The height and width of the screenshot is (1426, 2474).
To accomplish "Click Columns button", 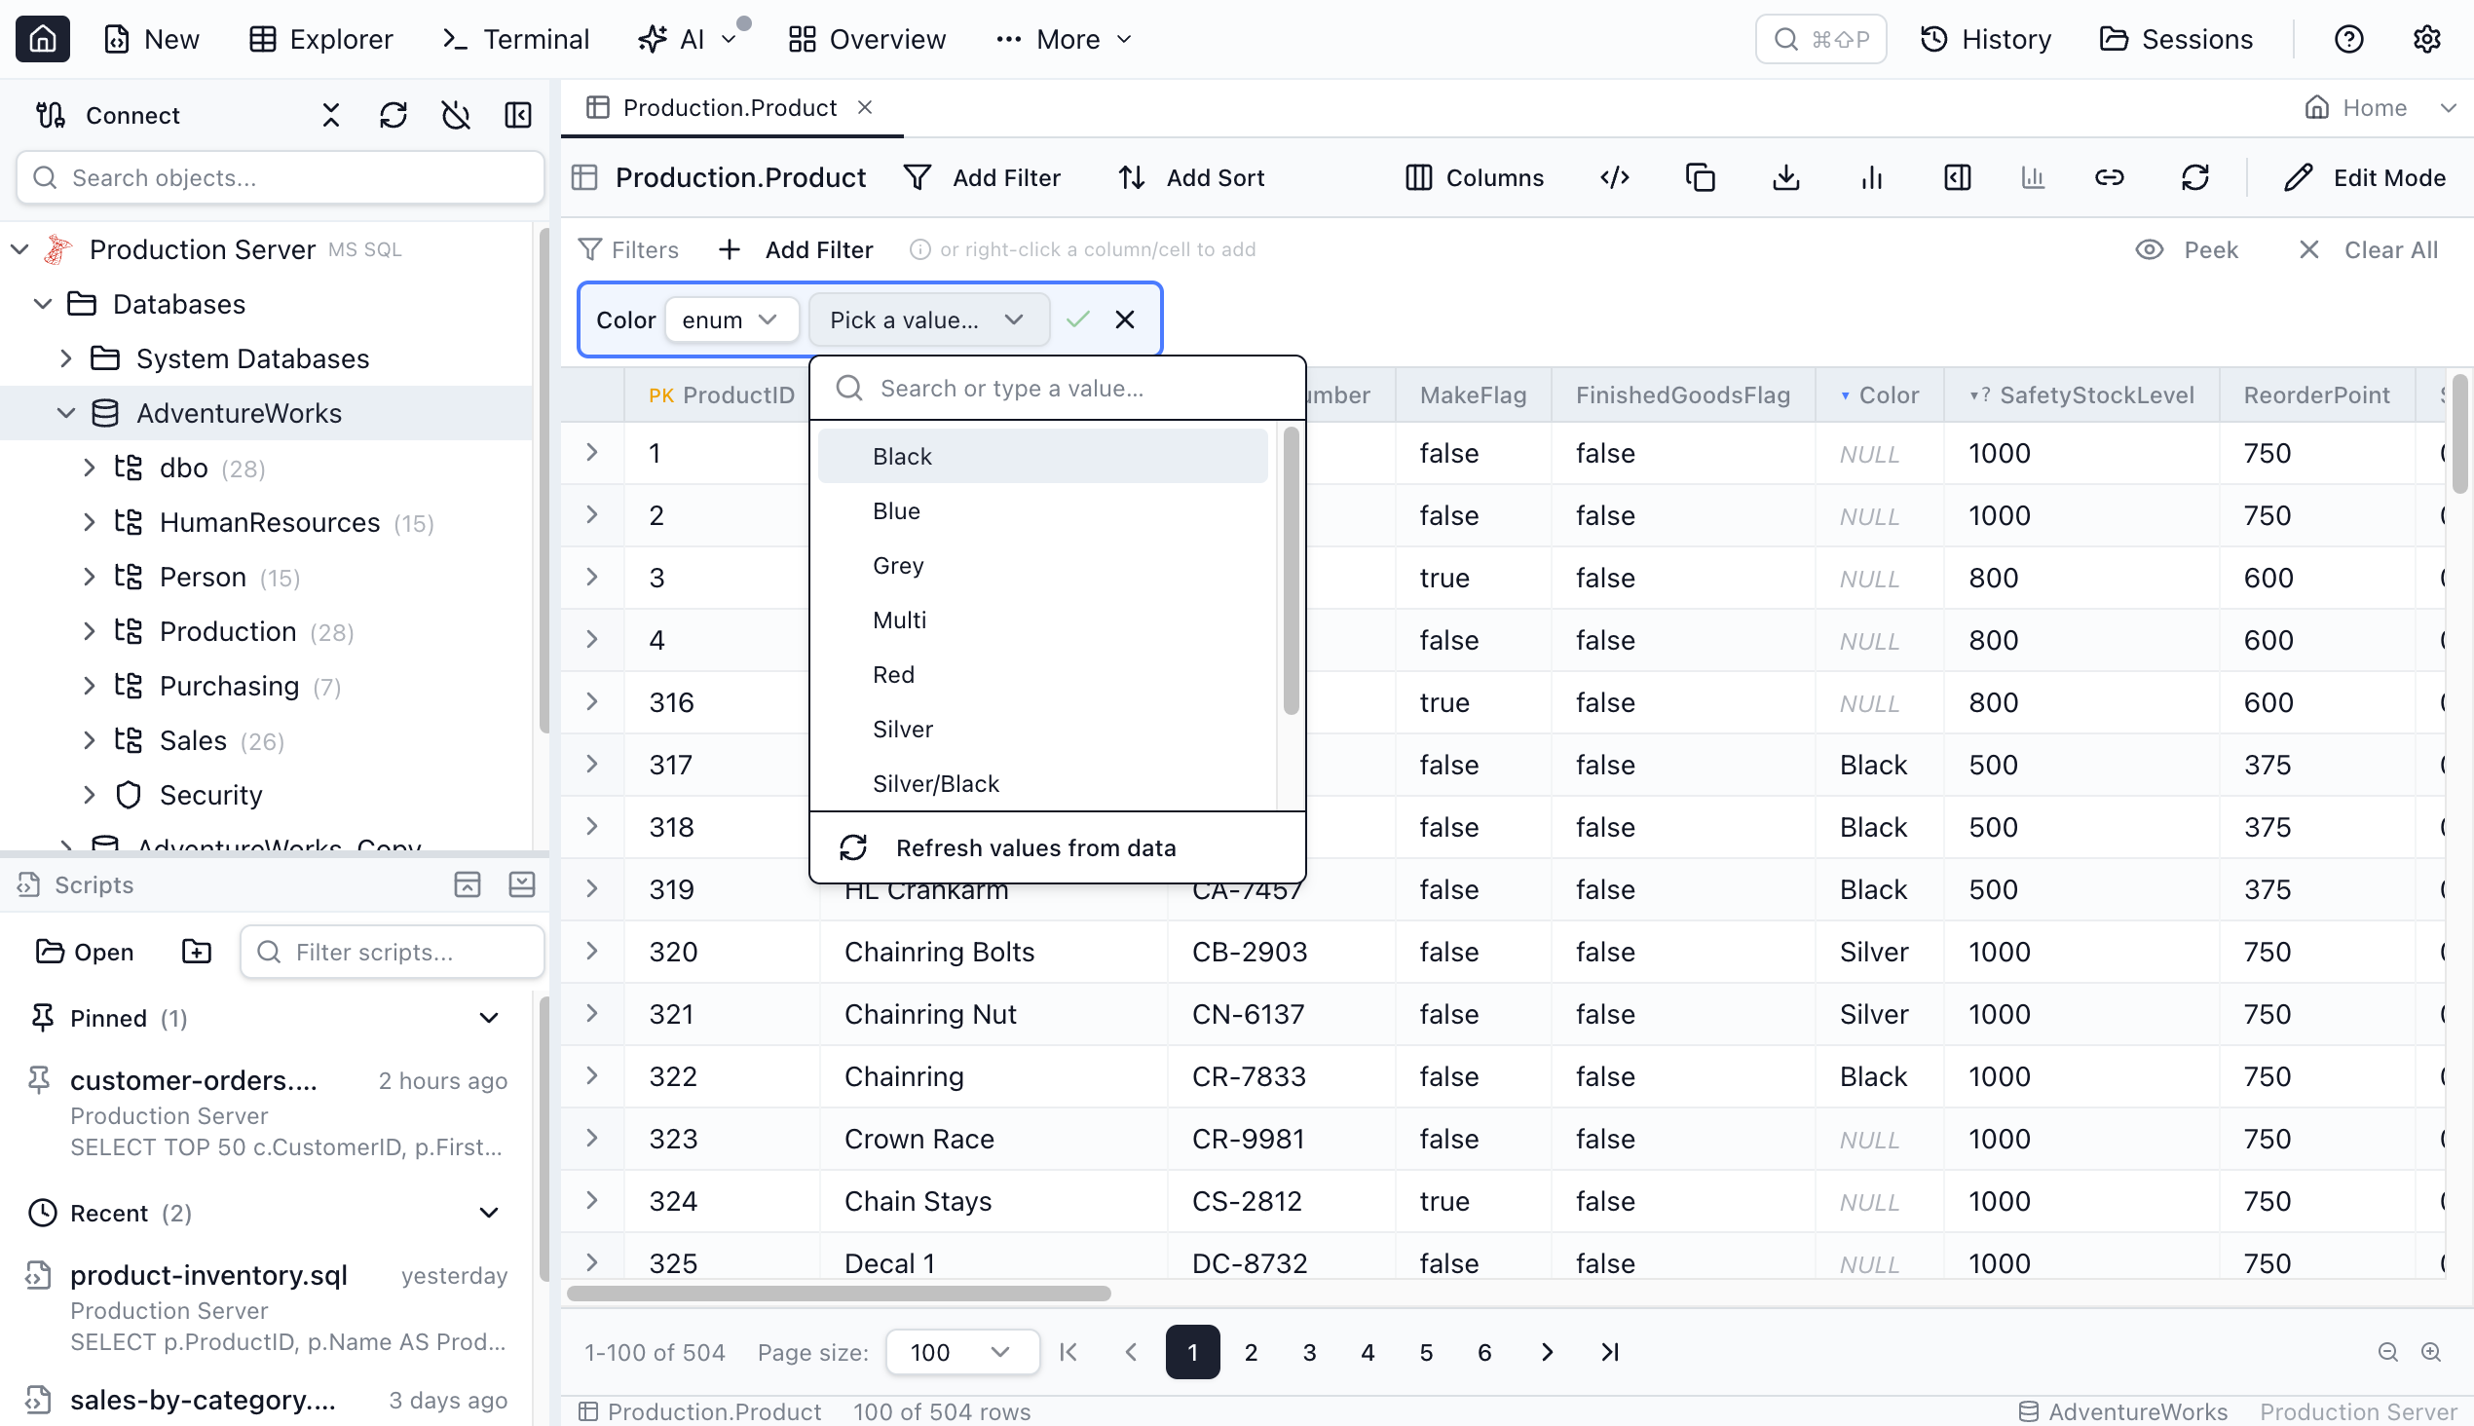I will (x=1474, y=177).
